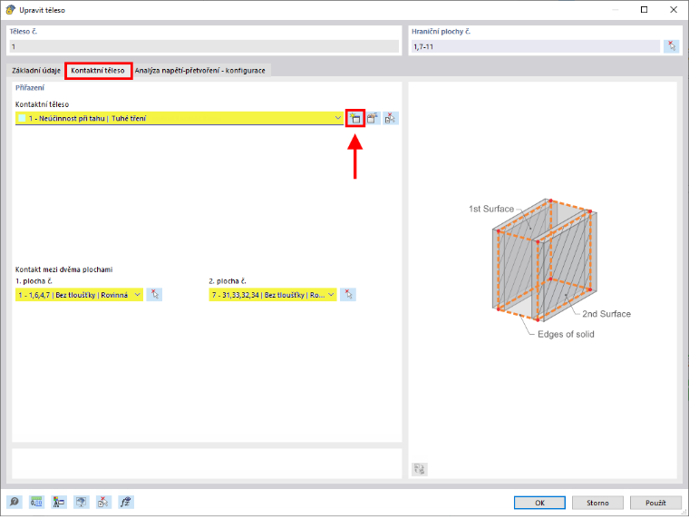Click third bottom toolbar icon
The height and width of the screenshot is (519, 689).
59,502
